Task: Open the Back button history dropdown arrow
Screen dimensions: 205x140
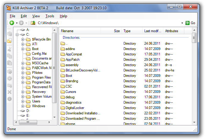Action: click(x=17, y=23)
